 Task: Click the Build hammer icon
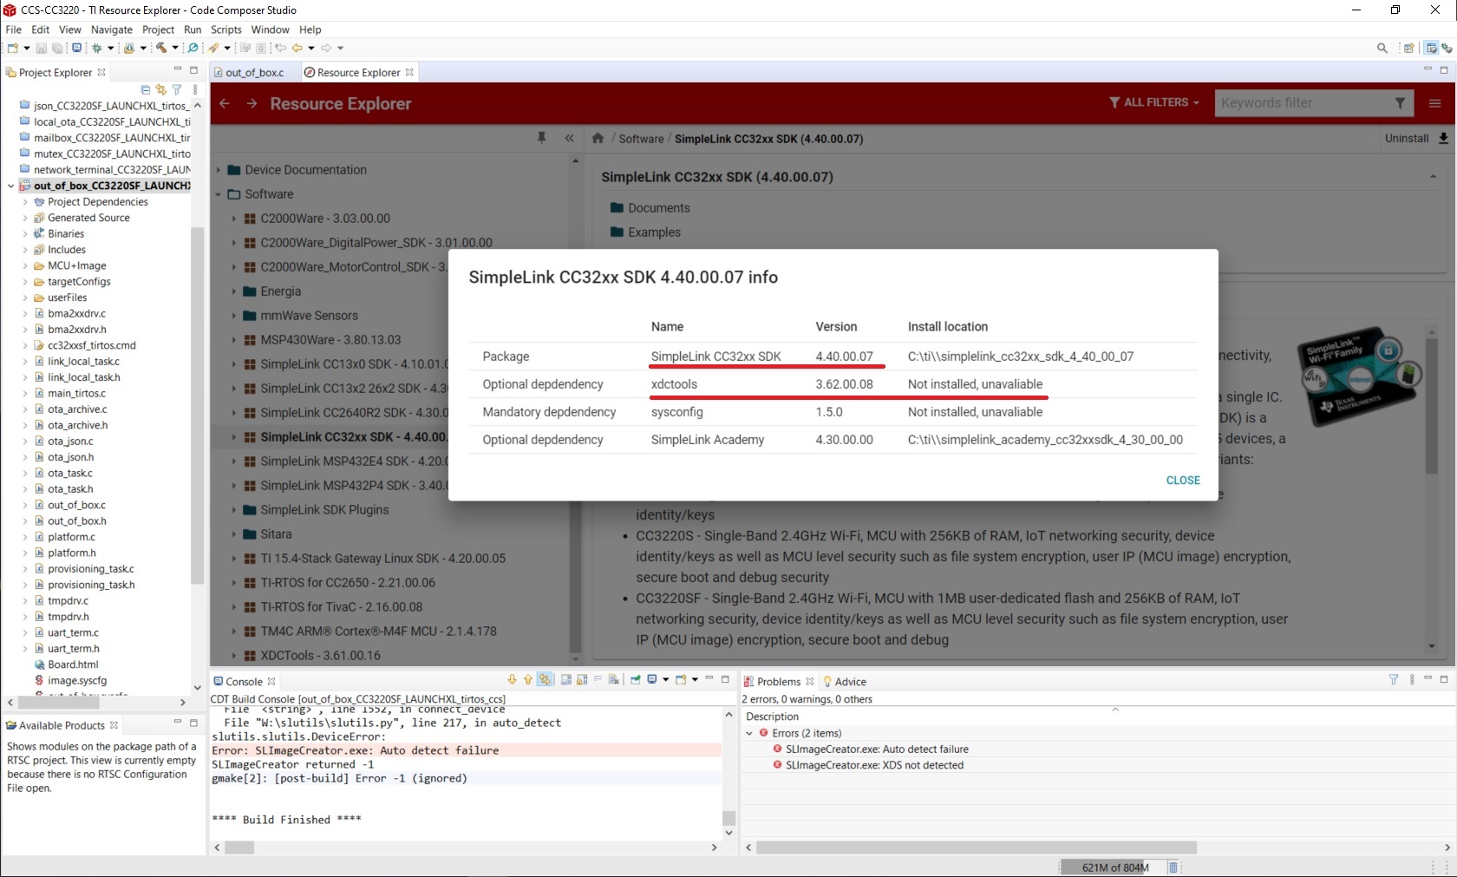pos(161,49)
